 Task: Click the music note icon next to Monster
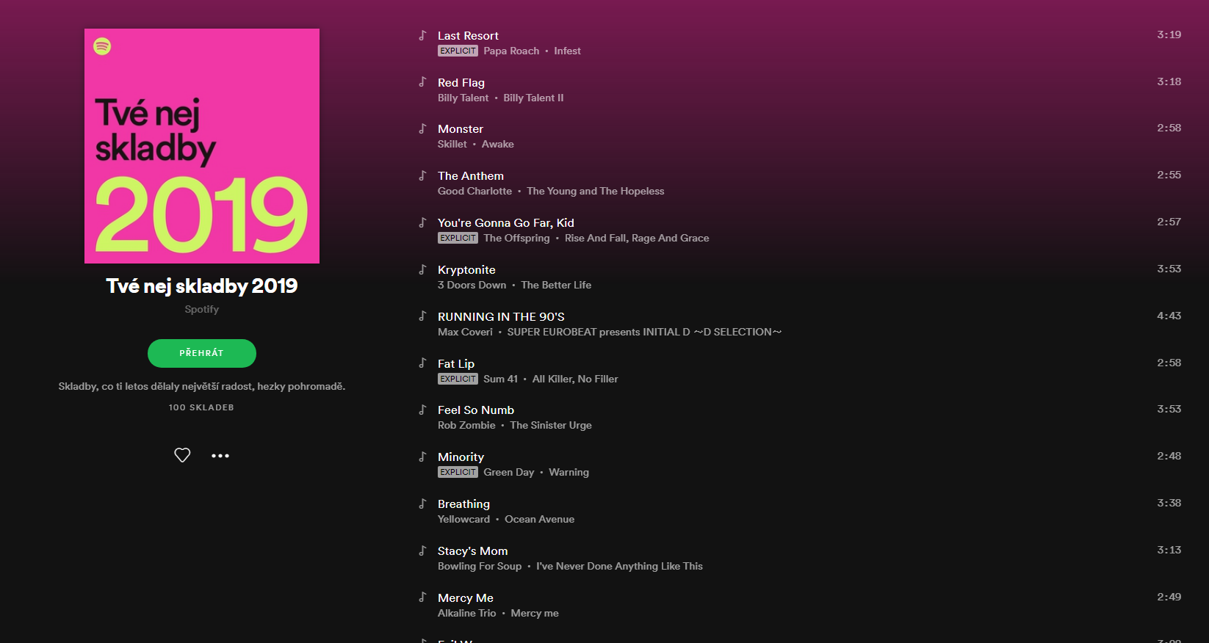(422, 128)
